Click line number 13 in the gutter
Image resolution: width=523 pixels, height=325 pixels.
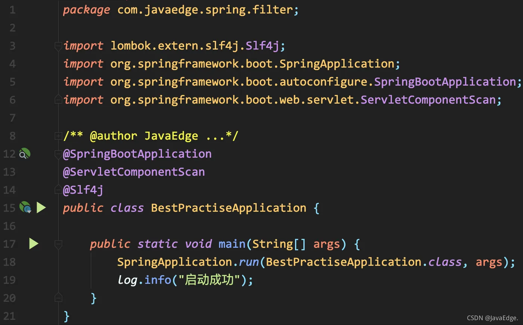point(9,172)
